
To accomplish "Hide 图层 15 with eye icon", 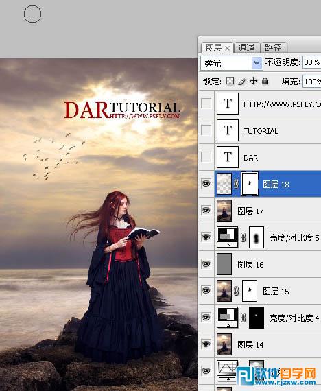I will pos(206,291).
